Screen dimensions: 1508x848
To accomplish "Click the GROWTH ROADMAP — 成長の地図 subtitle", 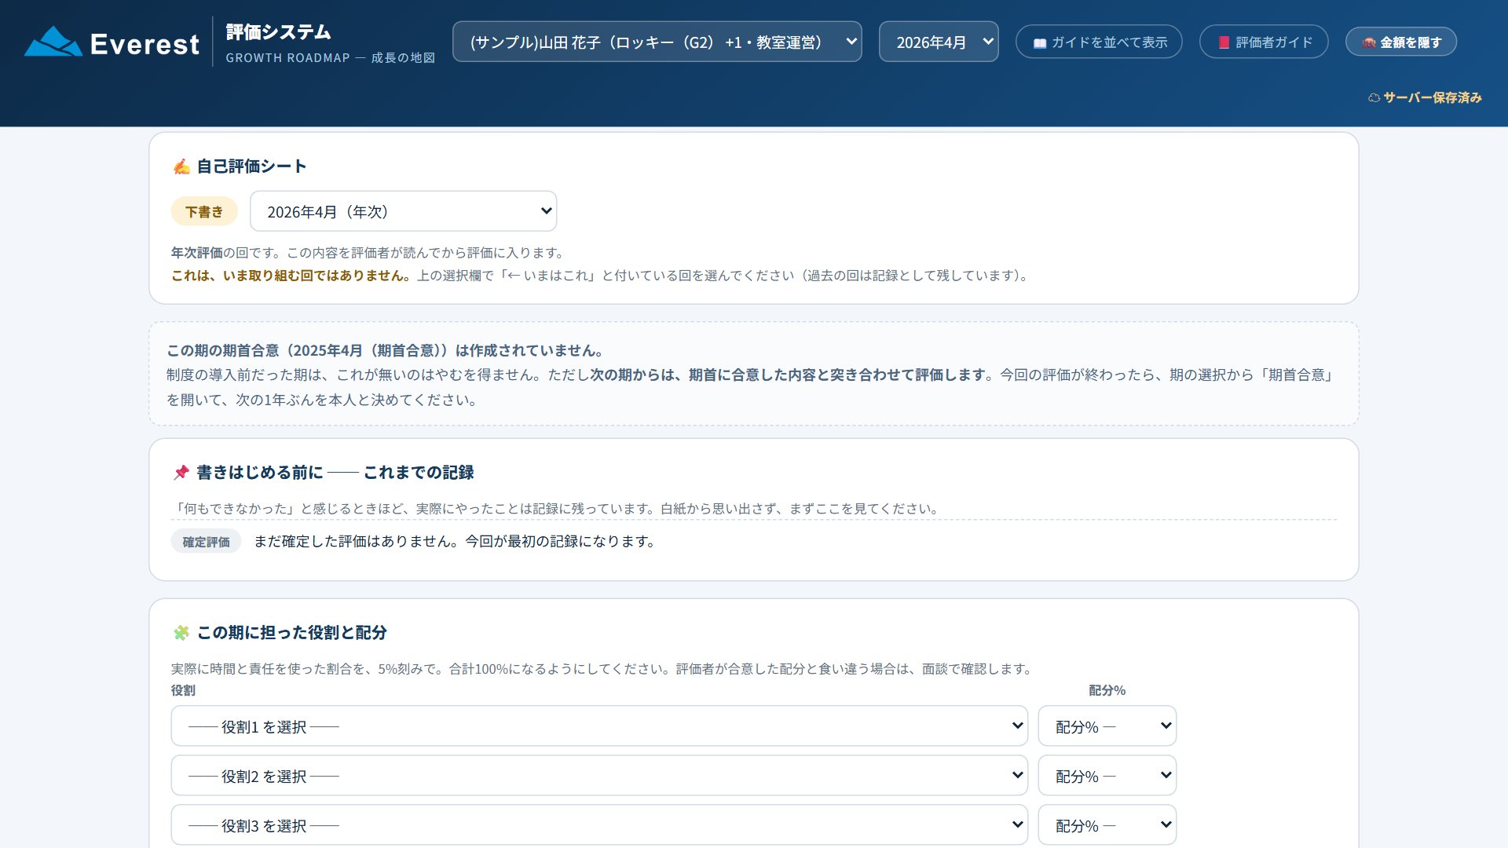I will pos(331,58).
